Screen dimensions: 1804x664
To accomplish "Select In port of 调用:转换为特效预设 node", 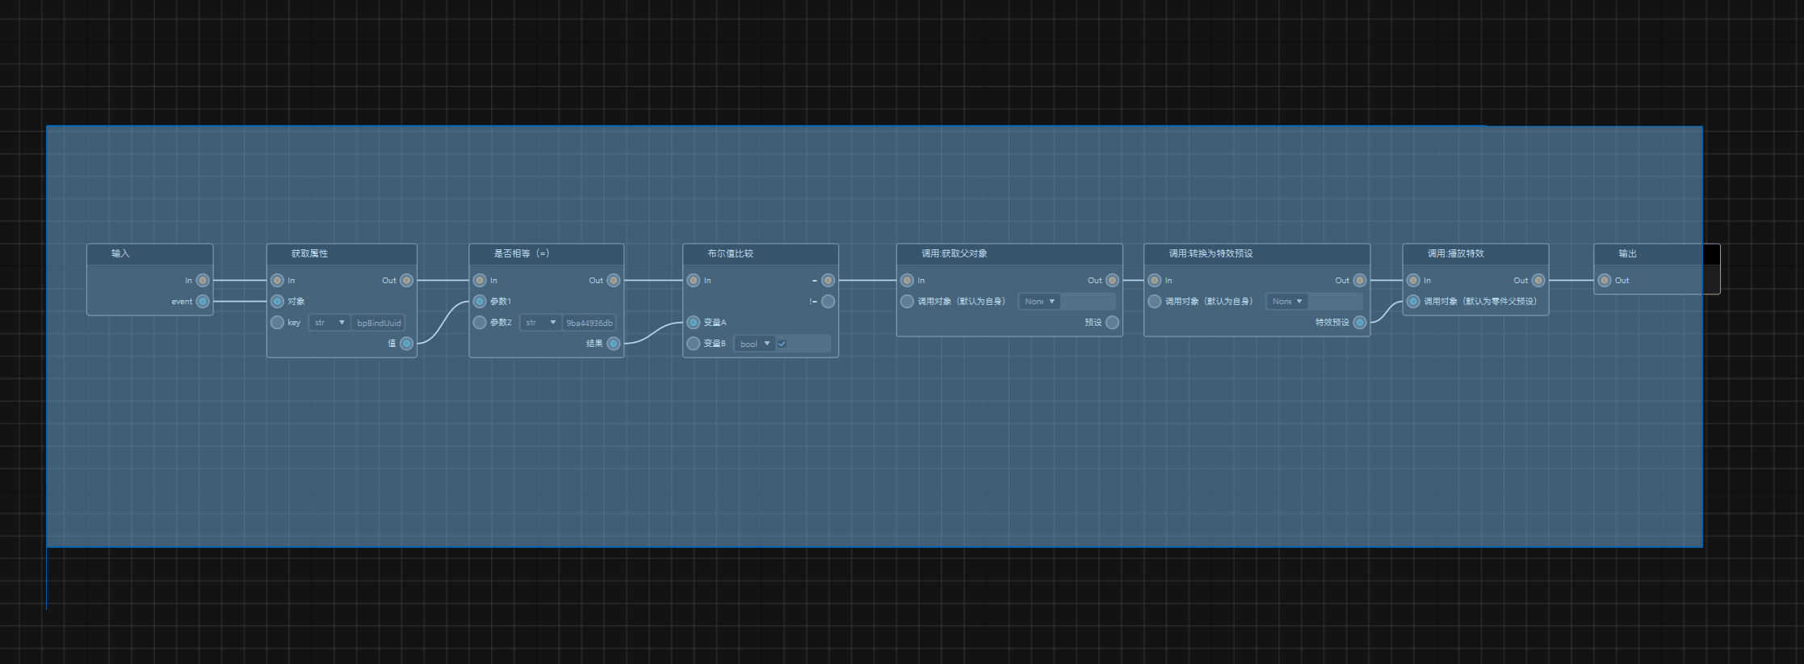I will pos(1155,280).
